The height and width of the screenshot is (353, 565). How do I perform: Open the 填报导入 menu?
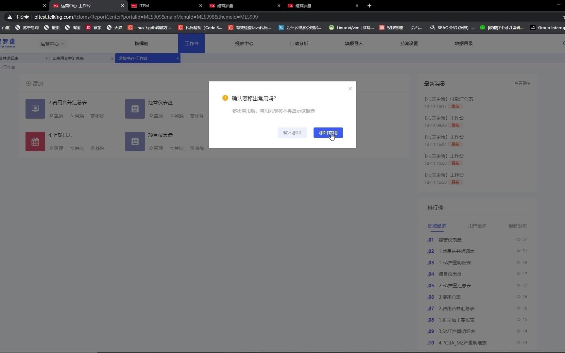click(x=354, y=43)
